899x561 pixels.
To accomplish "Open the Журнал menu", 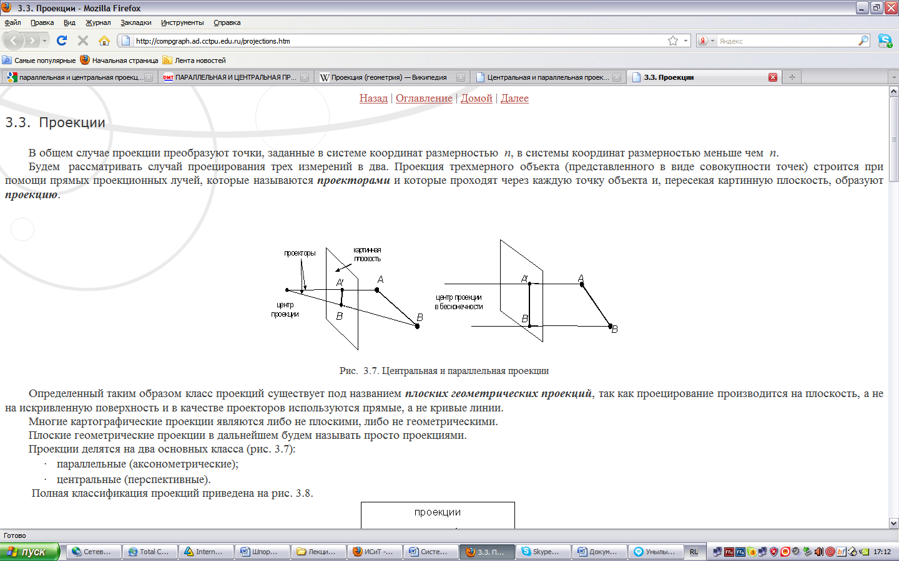I will coord(98,22).
